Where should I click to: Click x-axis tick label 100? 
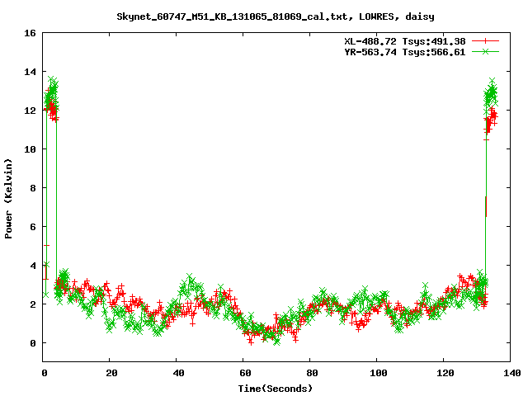pos(379,373)
